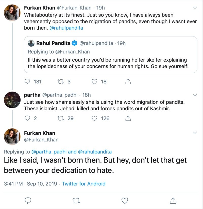Image resolution: width=203 pixels, height=209 pixels.
Task: Reply to Furkan Khan's first tweet (131 replies)
Action: 27,82
